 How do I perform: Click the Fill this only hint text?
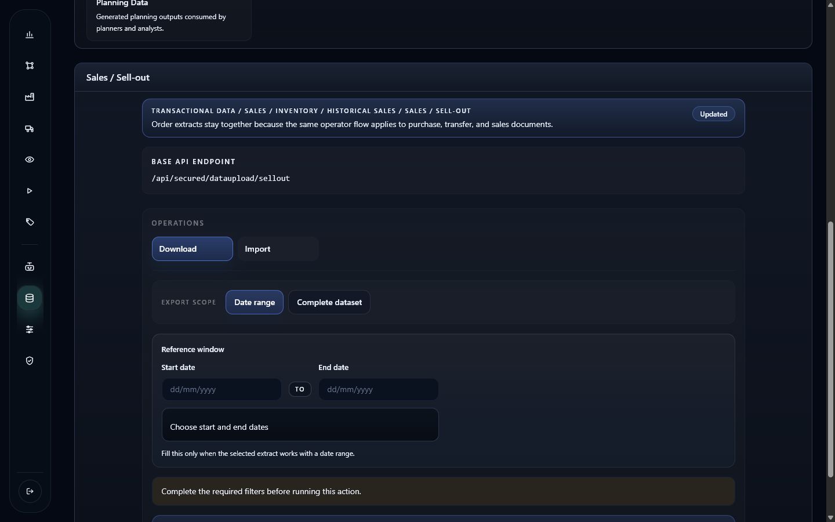coord(258,454)
